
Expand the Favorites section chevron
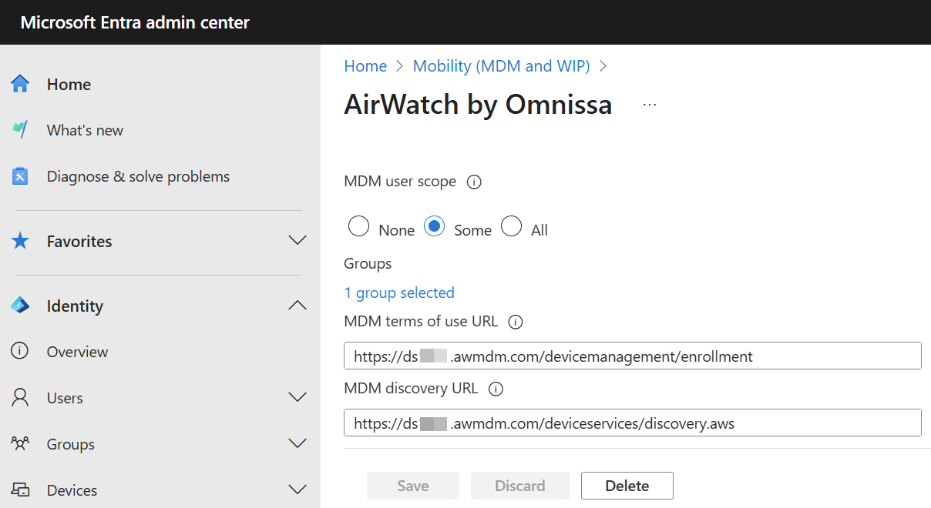pos(297,241)
